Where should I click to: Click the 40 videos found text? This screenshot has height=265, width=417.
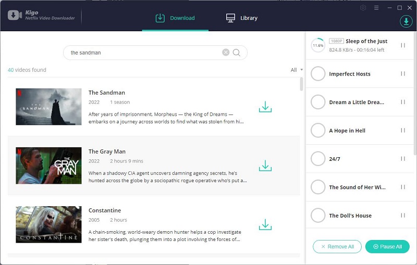click(x=27, y=70)
